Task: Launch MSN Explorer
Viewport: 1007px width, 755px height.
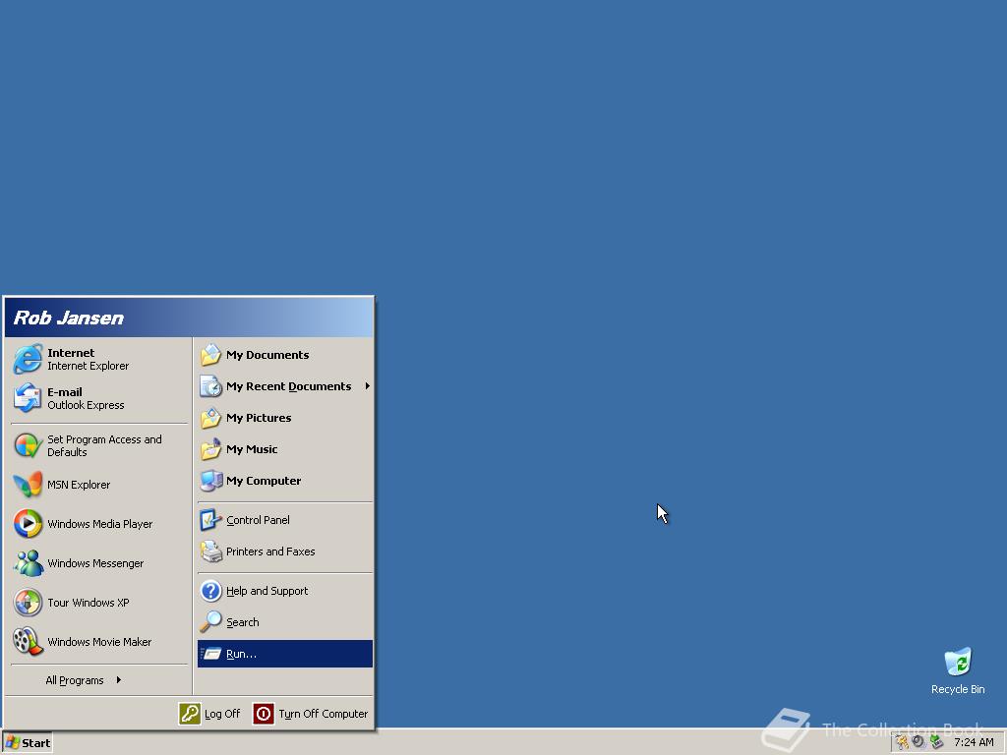Action: pos(99,485)
